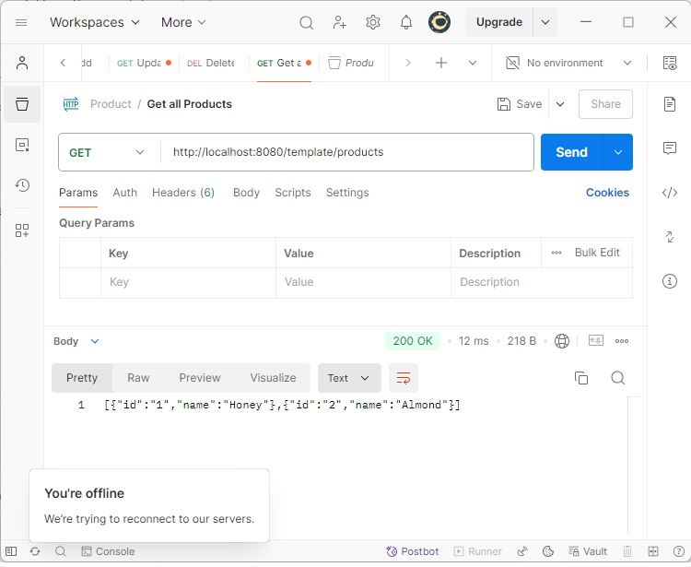Open the Collections sidebar icon
The image size is (691, 567).
coord(23,104)
